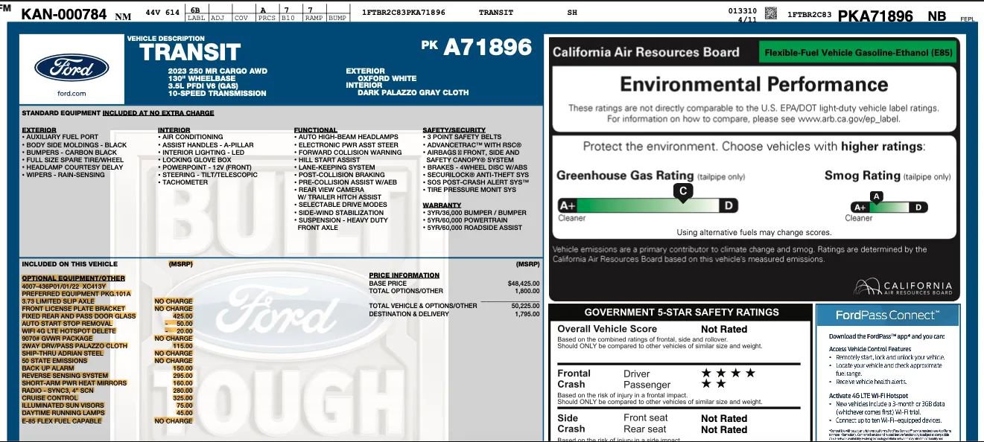Open the FordPass Connect panel header

point(888,316)
